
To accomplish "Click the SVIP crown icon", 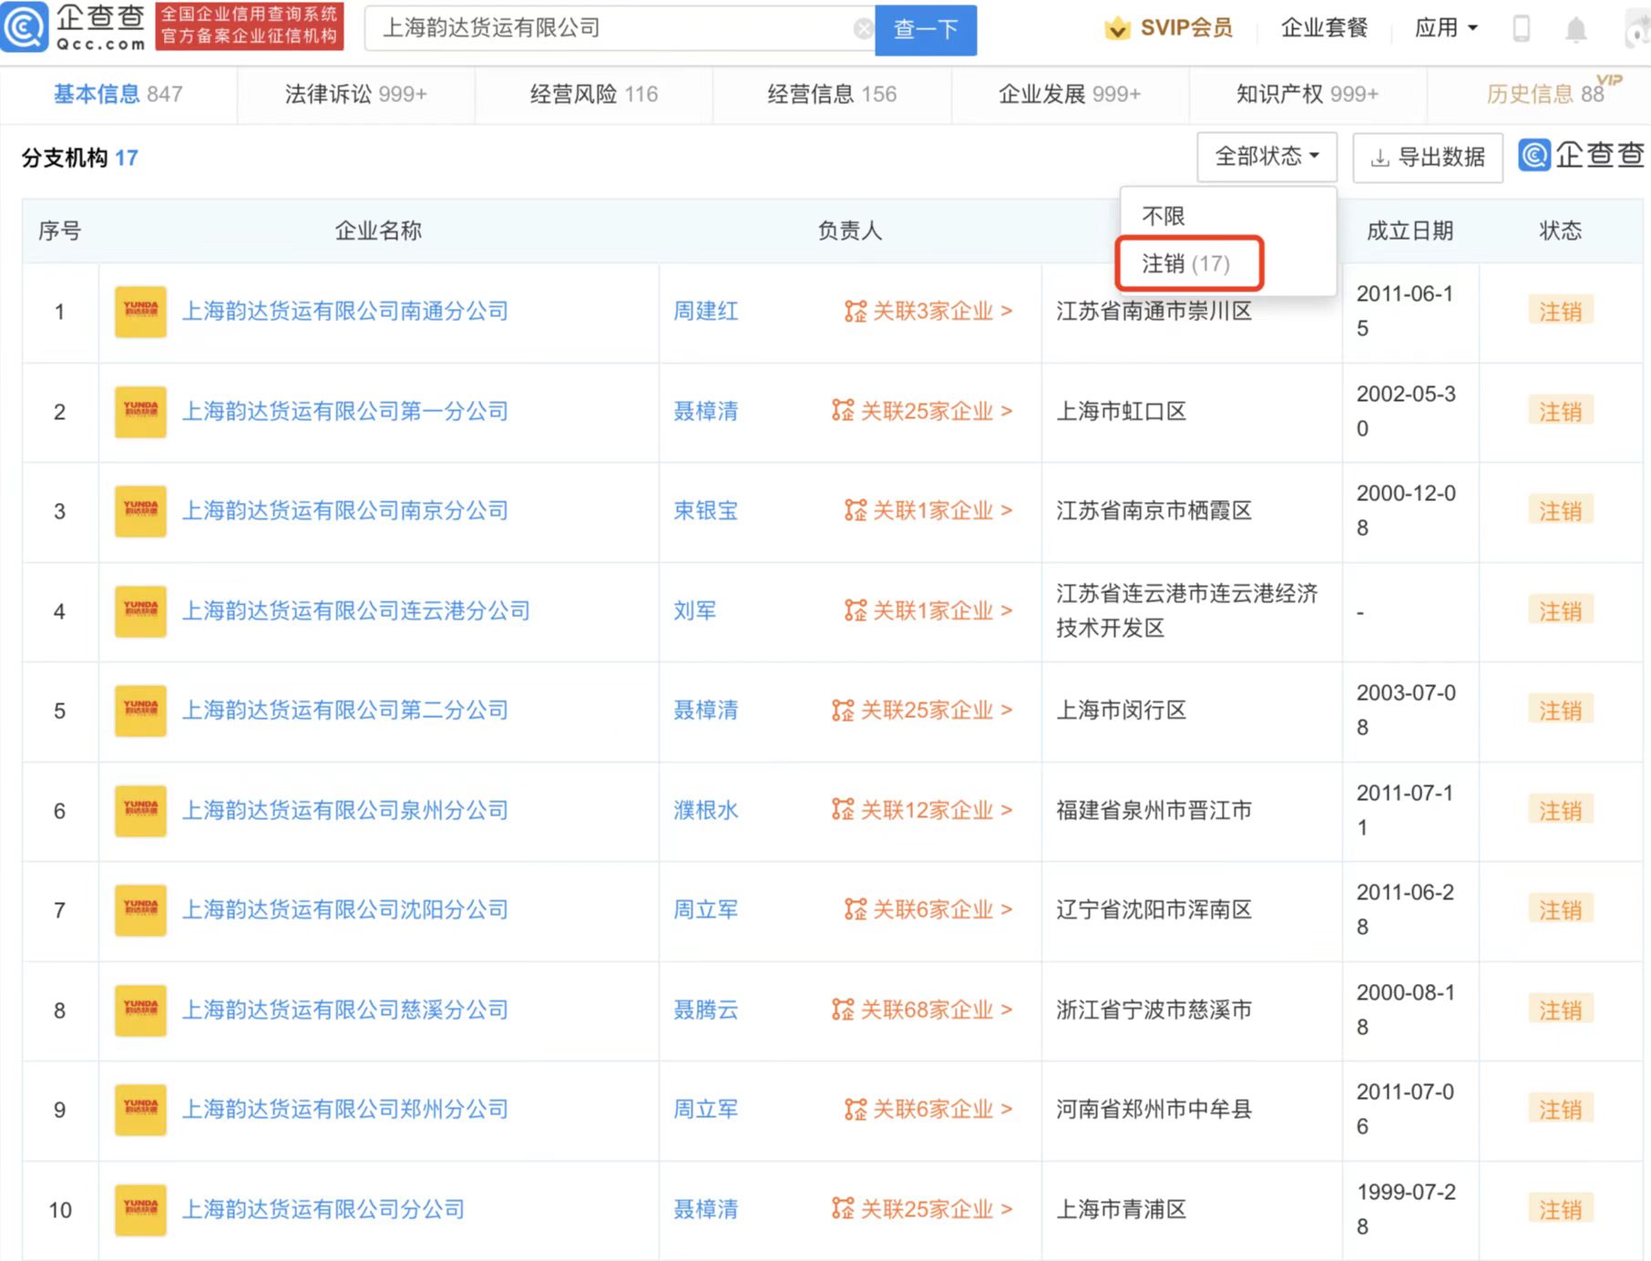I will [x=1116, y=28].
